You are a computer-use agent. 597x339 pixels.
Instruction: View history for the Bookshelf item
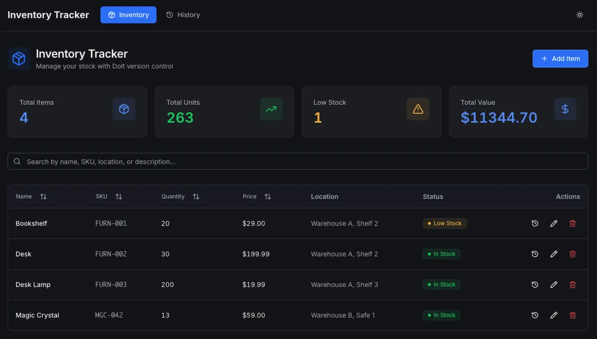click(x=535, y=223)
